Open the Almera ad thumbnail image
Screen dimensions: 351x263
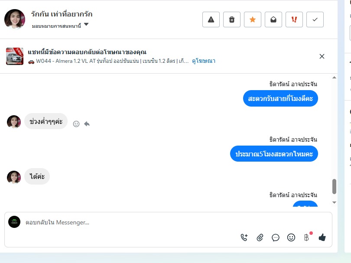pyautogui.click(x=15, y=56)
